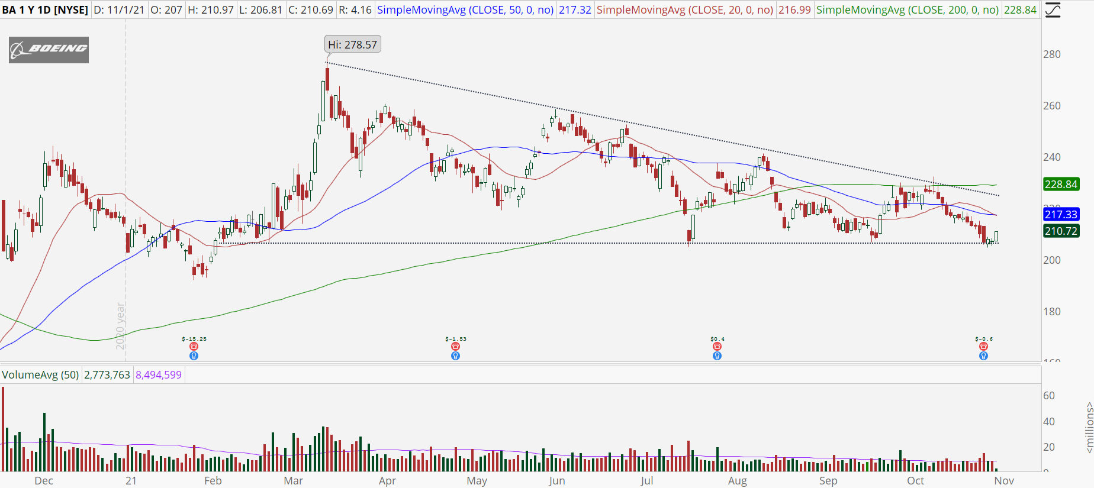
Task: Click the 50-day average value 217.32 in the header
Action: 575,10
